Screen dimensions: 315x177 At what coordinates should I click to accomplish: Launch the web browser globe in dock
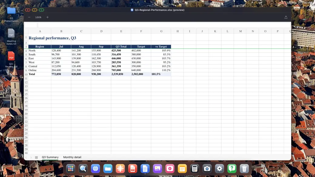[95, 169]
